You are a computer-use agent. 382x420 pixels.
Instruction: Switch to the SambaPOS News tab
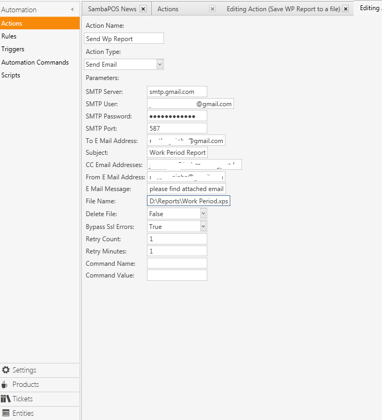coord(112,9)
